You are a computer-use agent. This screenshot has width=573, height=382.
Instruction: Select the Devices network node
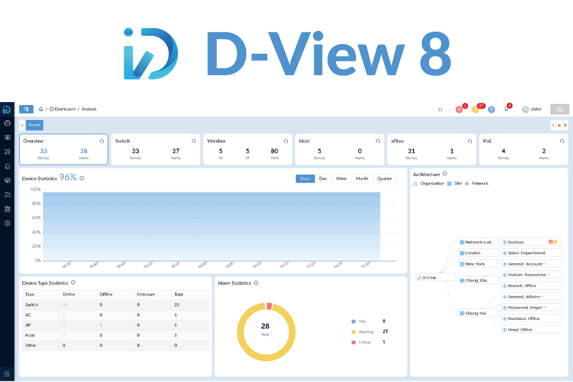click(x=531, y=242)
